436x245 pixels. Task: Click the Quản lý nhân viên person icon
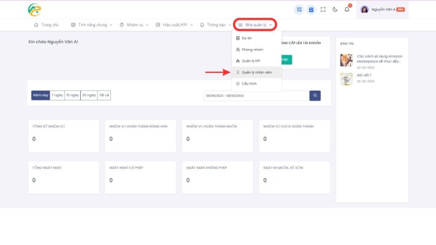(x=238, y=72)
